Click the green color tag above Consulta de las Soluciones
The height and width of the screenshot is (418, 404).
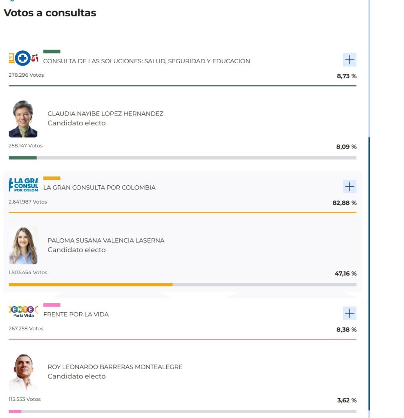52,51
